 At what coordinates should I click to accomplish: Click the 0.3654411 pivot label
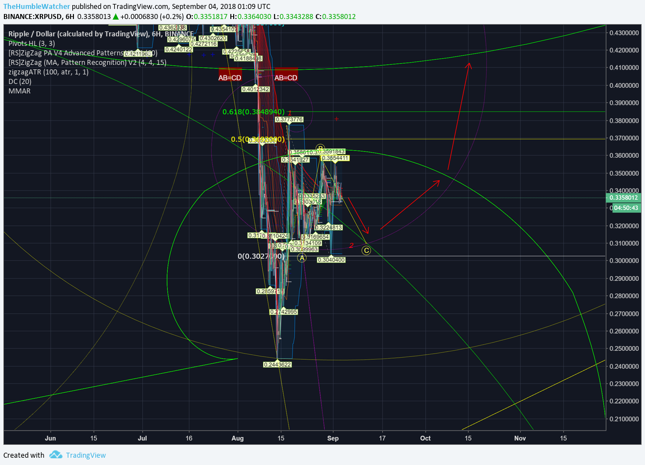pyautogui.click(x=335, y=158)
